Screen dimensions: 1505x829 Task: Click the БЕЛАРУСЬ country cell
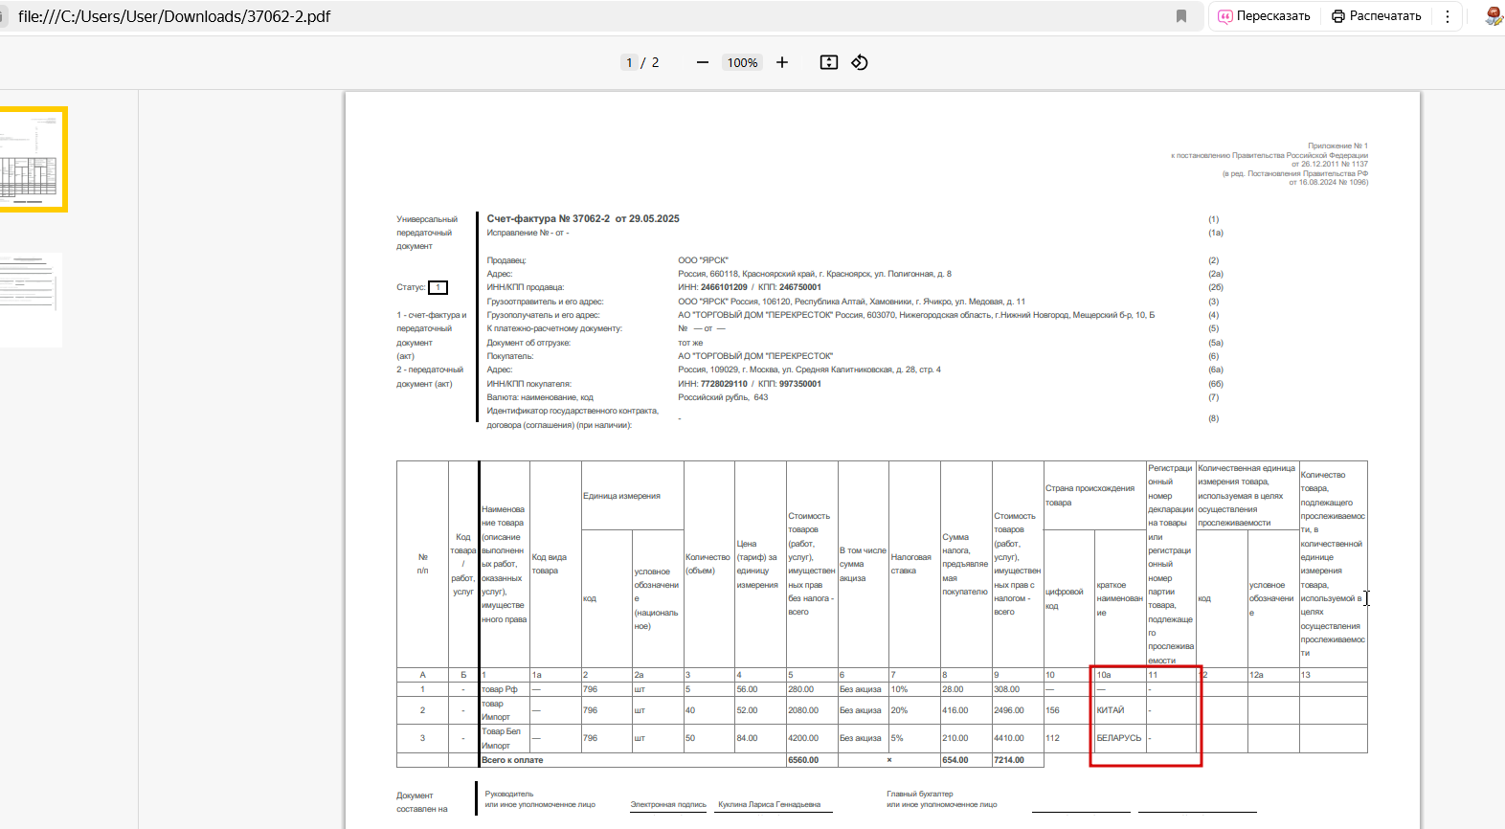pyautogui.click(x=1120, y=738)
